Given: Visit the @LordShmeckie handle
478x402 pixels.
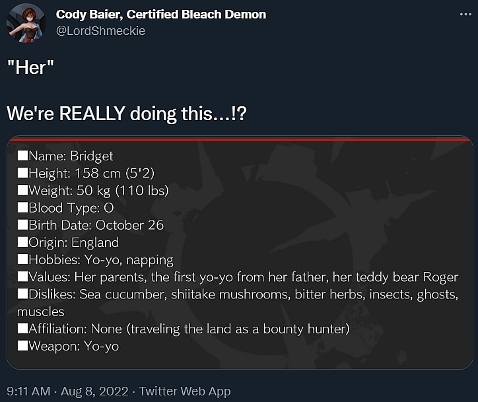Looking at the screenshot, I should point(100,30).
